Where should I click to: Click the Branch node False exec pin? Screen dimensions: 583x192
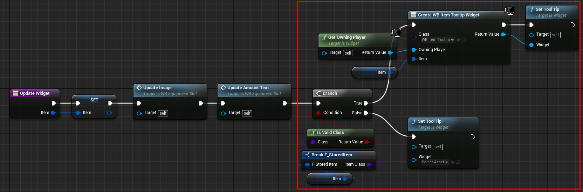coord(366,113)
